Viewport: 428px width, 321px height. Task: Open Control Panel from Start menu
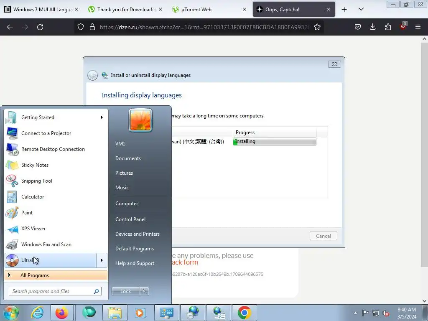click(x=130, y=219)
